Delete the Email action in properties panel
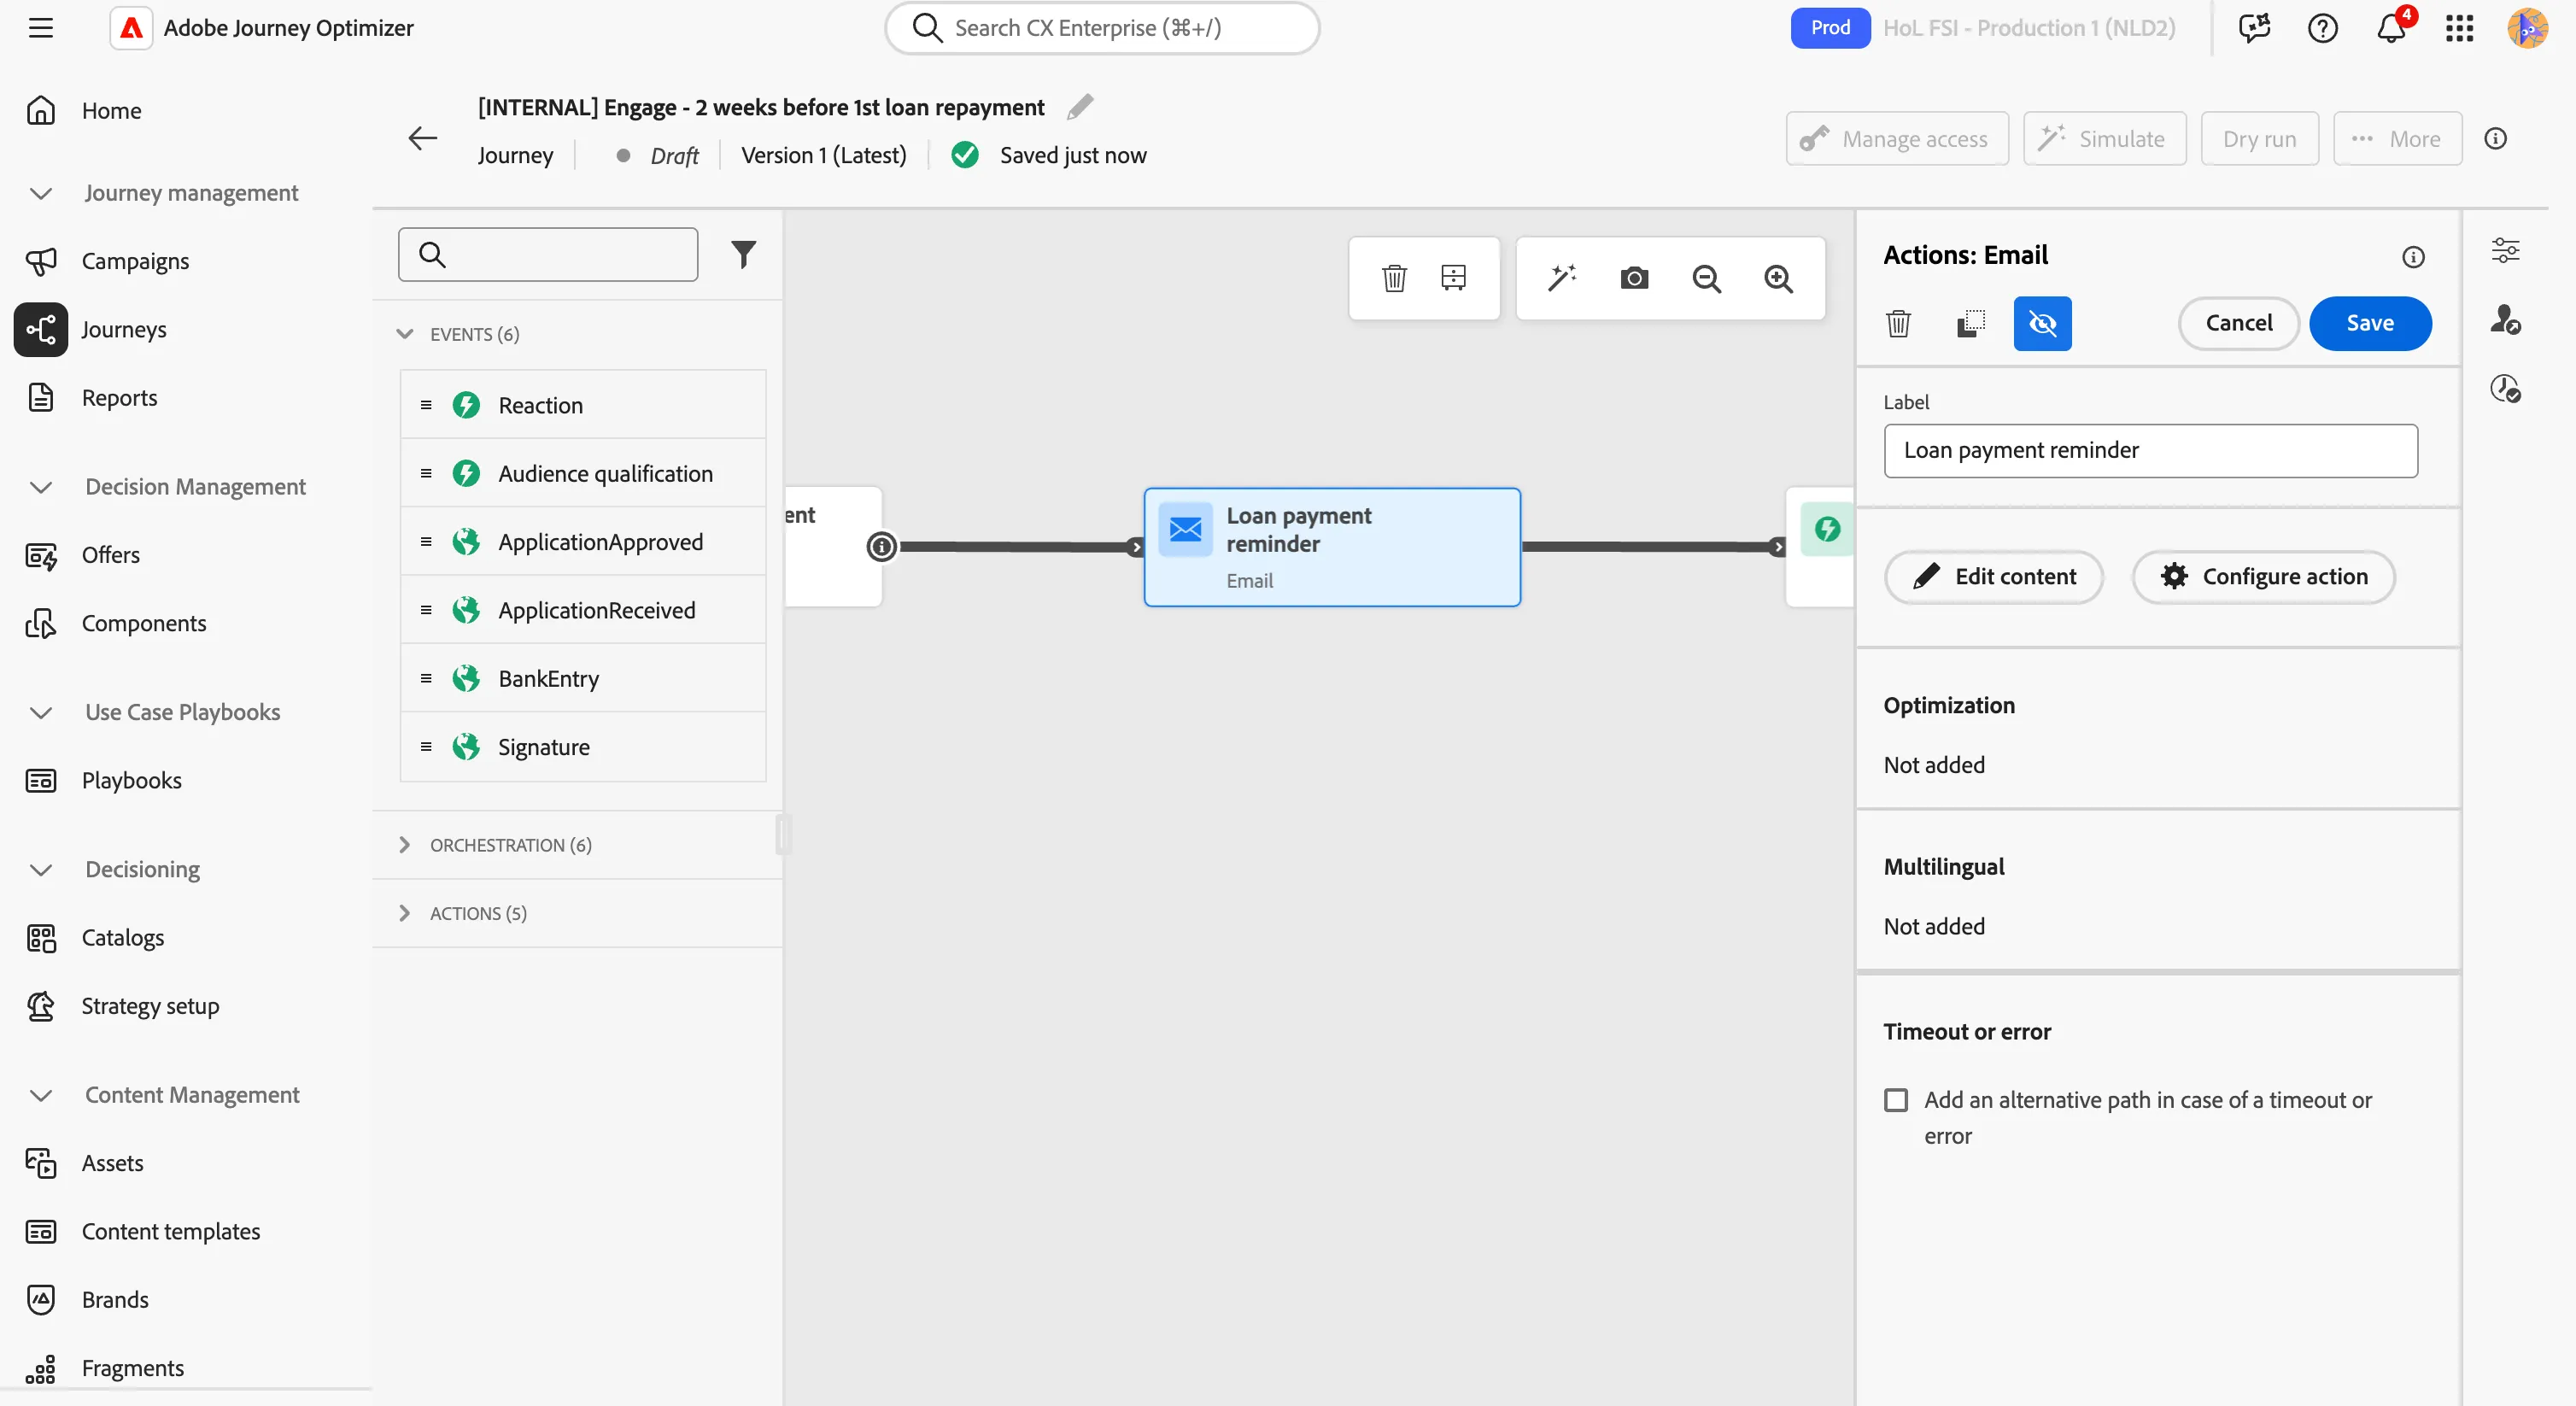This screenshot has width=2576, height=1406. pos(1898,324)
